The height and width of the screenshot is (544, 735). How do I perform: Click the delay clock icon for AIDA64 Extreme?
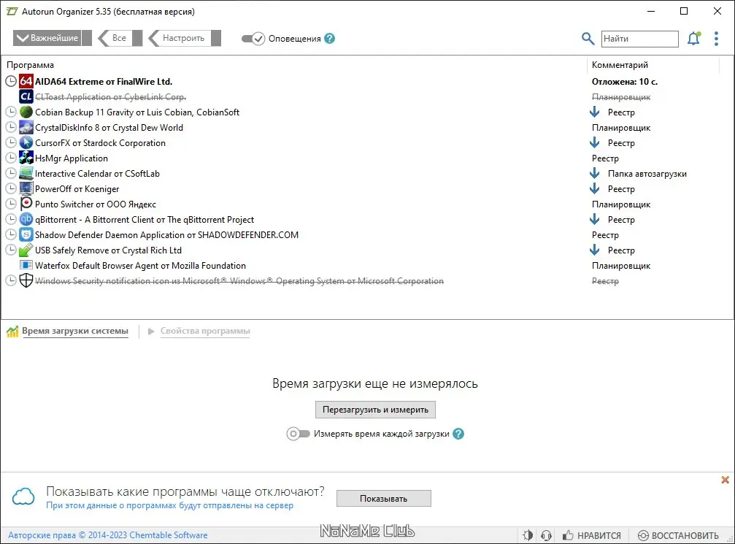(11, 81)
